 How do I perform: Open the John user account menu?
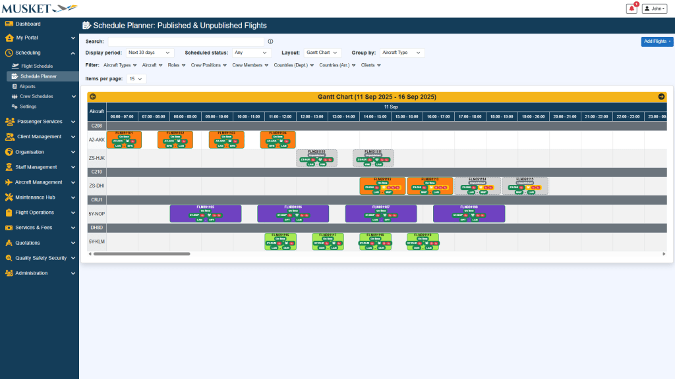pos(655,9)
